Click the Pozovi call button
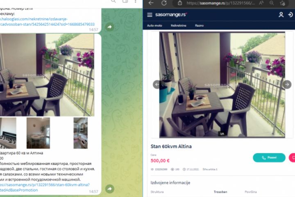Screen dimensions: 295x197 (269, 158)
